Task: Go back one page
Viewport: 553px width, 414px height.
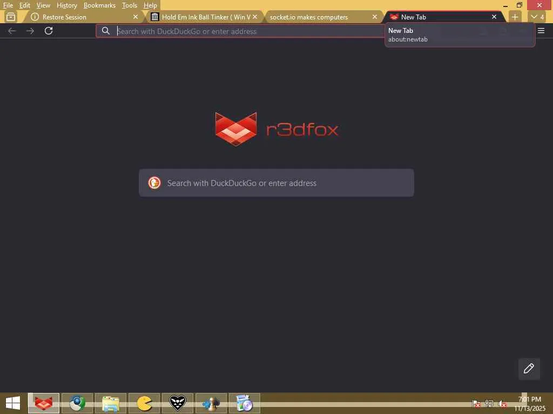Action: point(12,31)
